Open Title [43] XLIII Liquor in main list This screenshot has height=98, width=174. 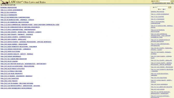(9, 61)
